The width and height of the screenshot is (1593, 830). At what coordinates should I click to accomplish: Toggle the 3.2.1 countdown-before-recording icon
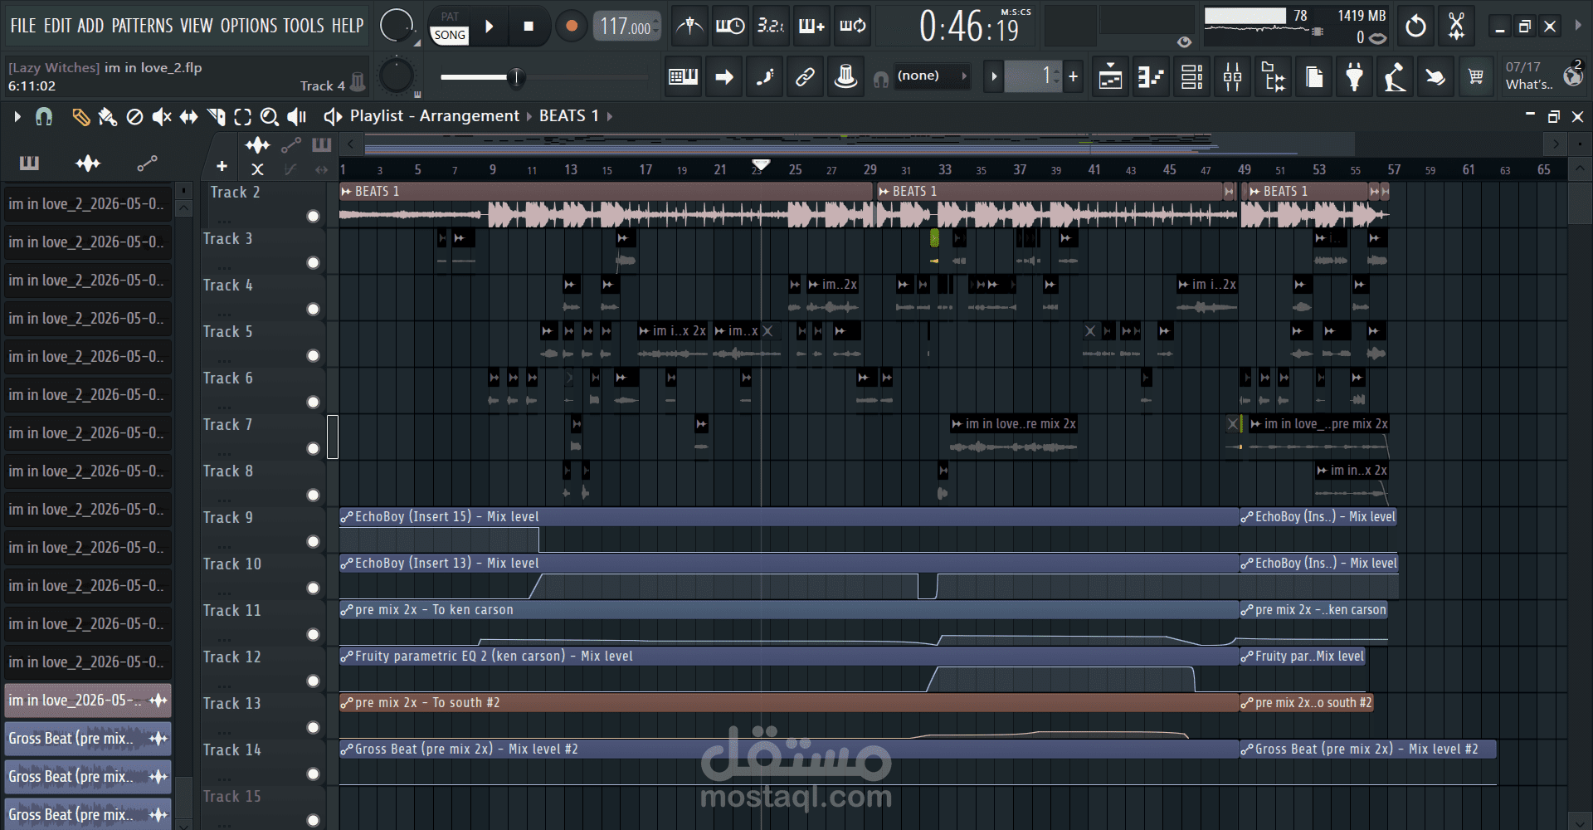pos(771,27)
